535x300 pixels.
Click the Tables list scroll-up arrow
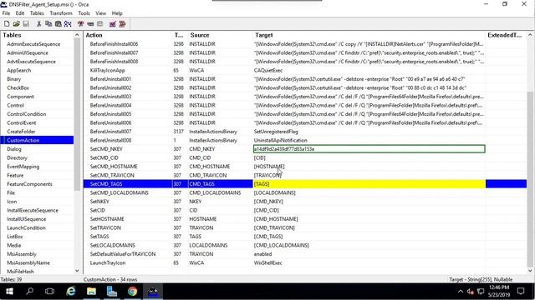(77, 35)
